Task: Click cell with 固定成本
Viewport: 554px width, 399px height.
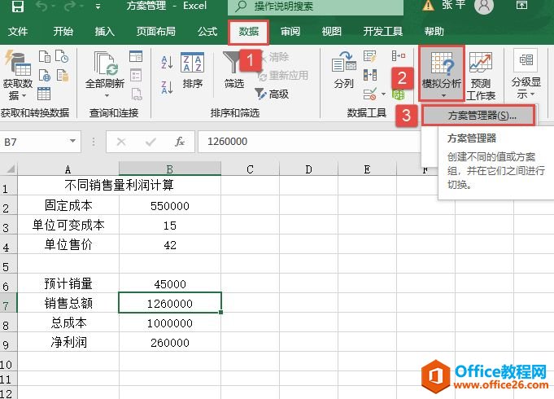Action: [x=68, y=205]
